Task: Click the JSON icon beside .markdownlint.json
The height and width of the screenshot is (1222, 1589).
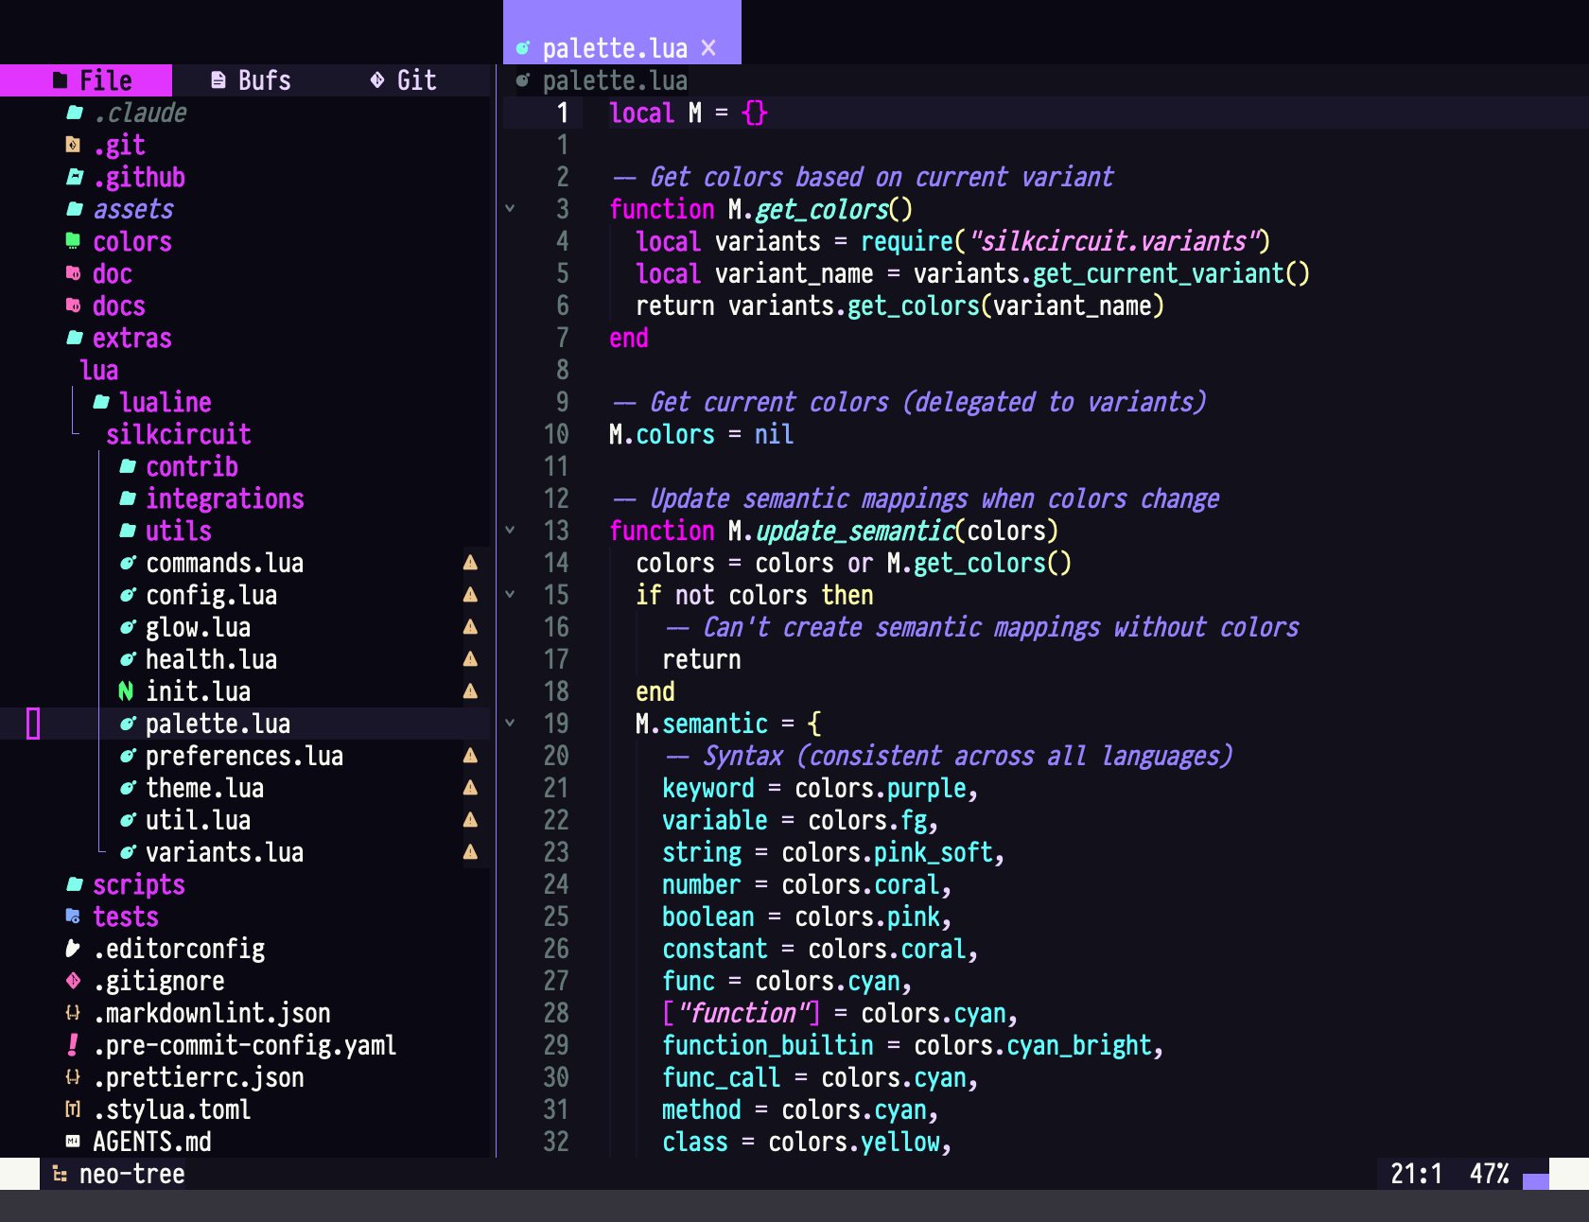Action: (73, 1013)
